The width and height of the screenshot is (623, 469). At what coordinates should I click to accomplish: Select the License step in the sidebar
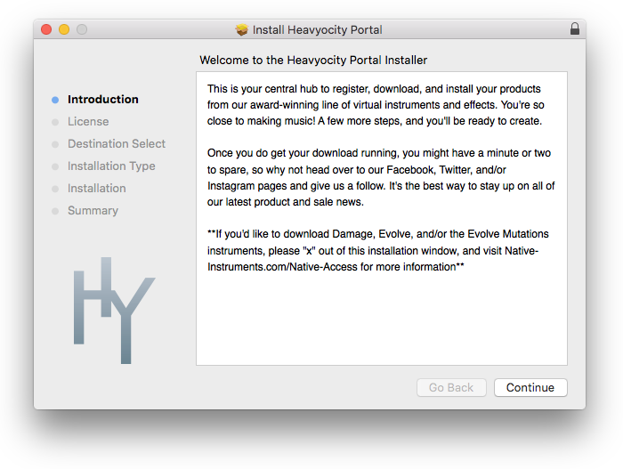(88, 122)
